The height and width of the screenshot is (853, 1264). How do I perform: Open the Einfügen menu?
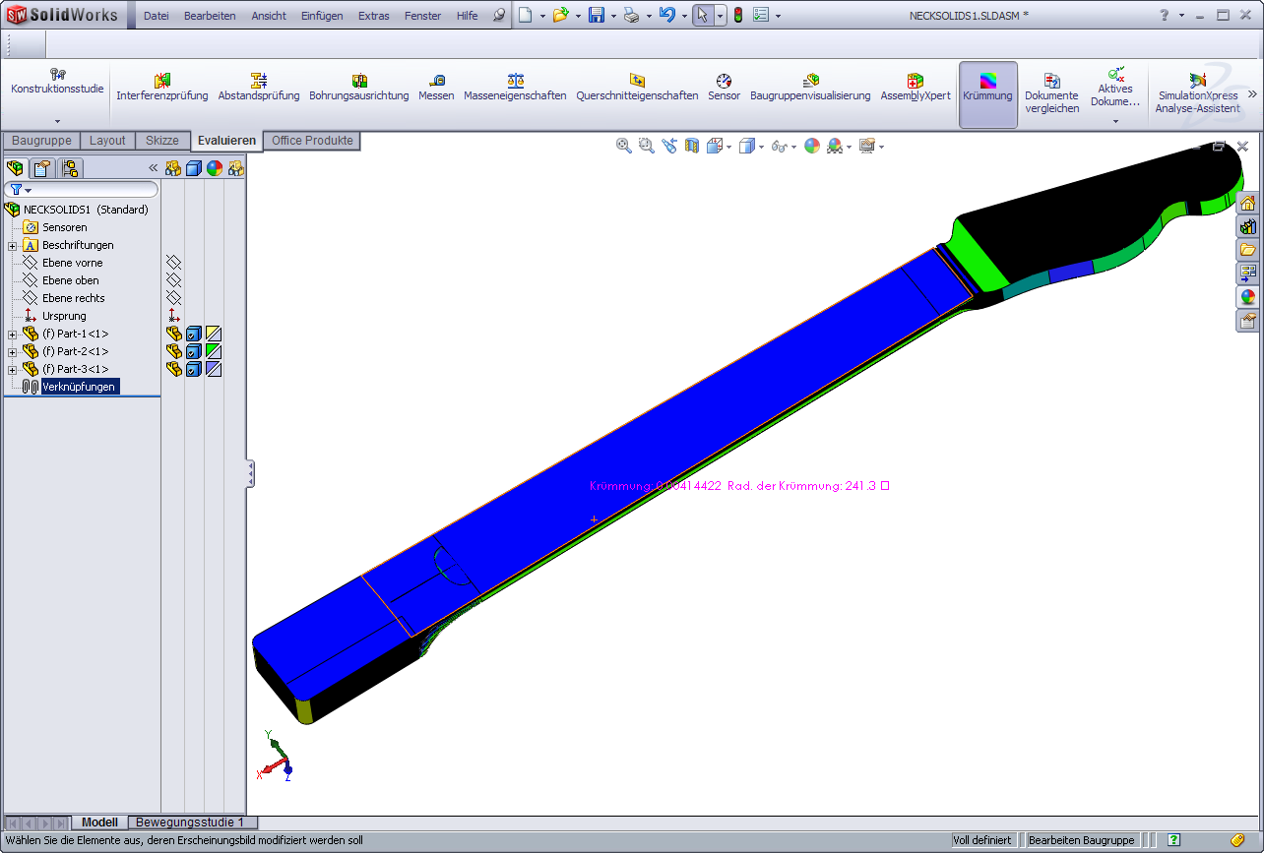point(322,16)
